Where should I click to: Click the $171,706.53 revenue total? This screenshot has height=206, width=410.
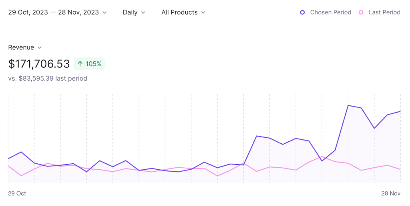pyautogui.click(x=39, y=64)
